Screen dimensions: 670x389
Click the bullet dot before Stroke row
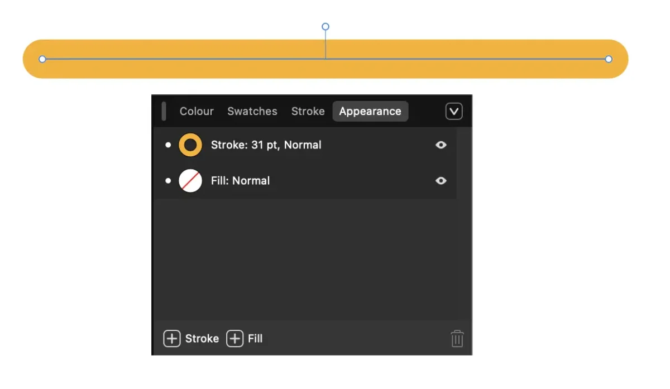coord(168,145)
